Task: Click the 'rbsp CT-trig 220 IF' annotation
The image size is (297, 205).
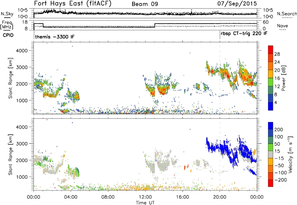Action: click(x=244, y=33)
